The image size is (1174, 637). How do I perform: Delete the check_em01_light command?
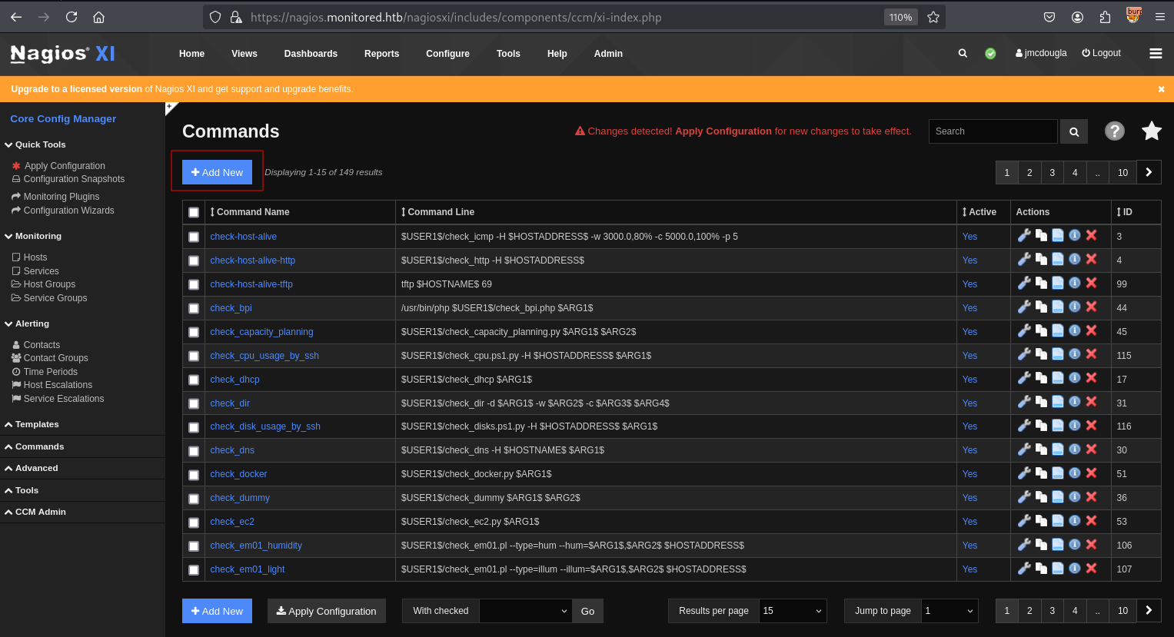(1091, 568)
